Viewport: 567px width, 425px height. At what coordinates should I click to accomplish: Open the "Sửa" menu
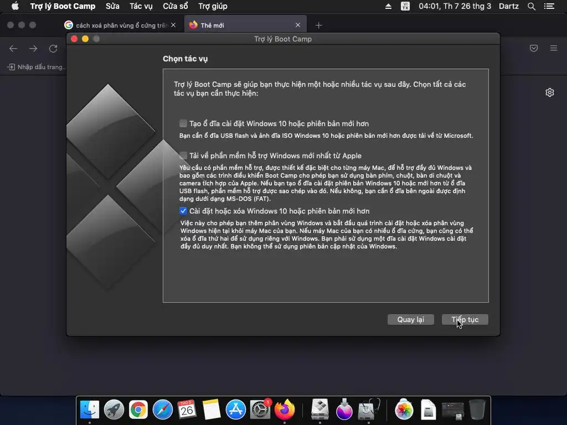[x=112, y=6]
